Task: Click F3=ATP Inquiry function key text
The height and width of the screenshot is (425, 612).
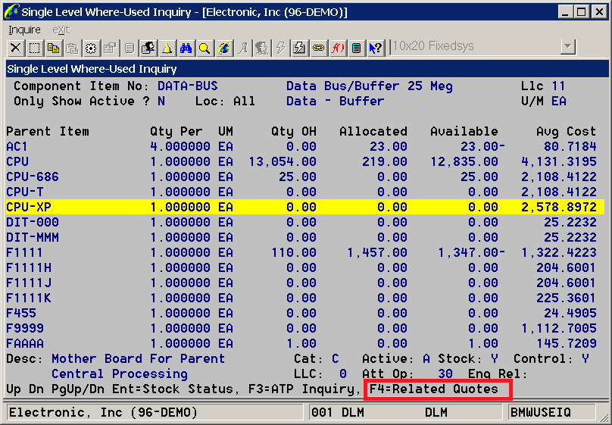Action: pos(301,389)
